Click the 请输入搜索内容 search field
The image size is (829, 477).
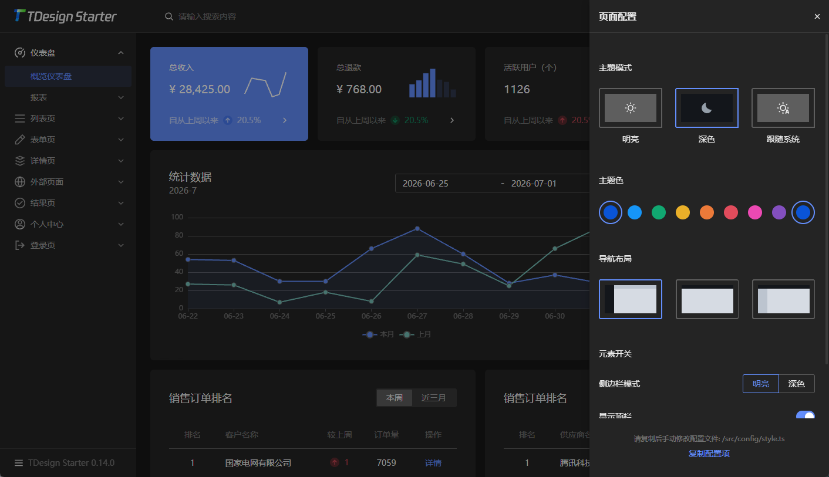click(x=208, y=16)
